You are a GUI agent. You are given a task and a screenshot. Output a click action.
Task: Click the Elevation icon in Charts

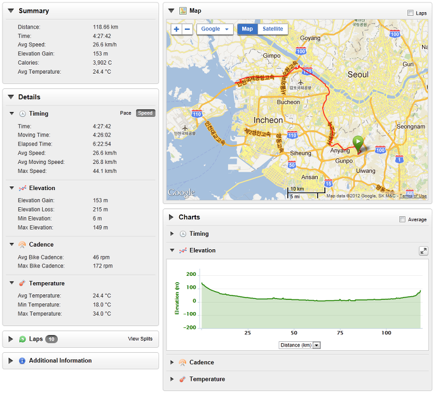182,250
